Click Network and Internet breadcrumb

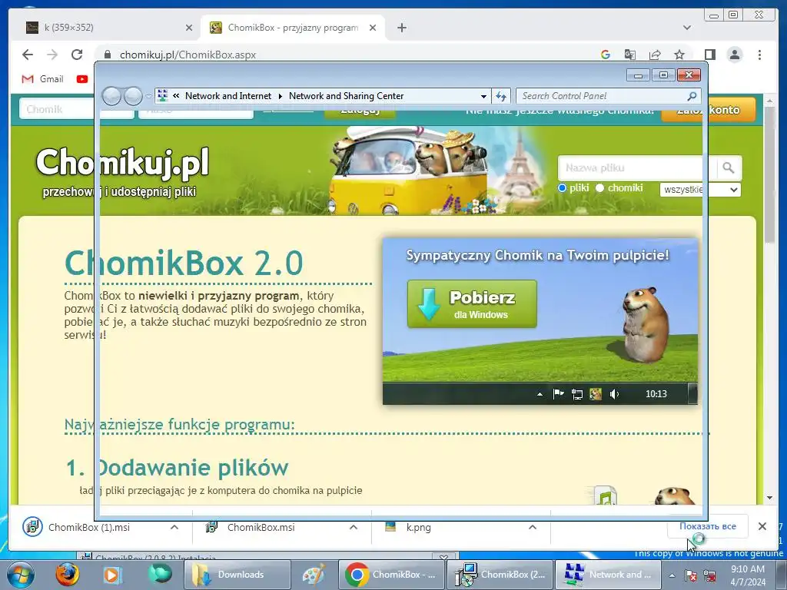point(227,96)
